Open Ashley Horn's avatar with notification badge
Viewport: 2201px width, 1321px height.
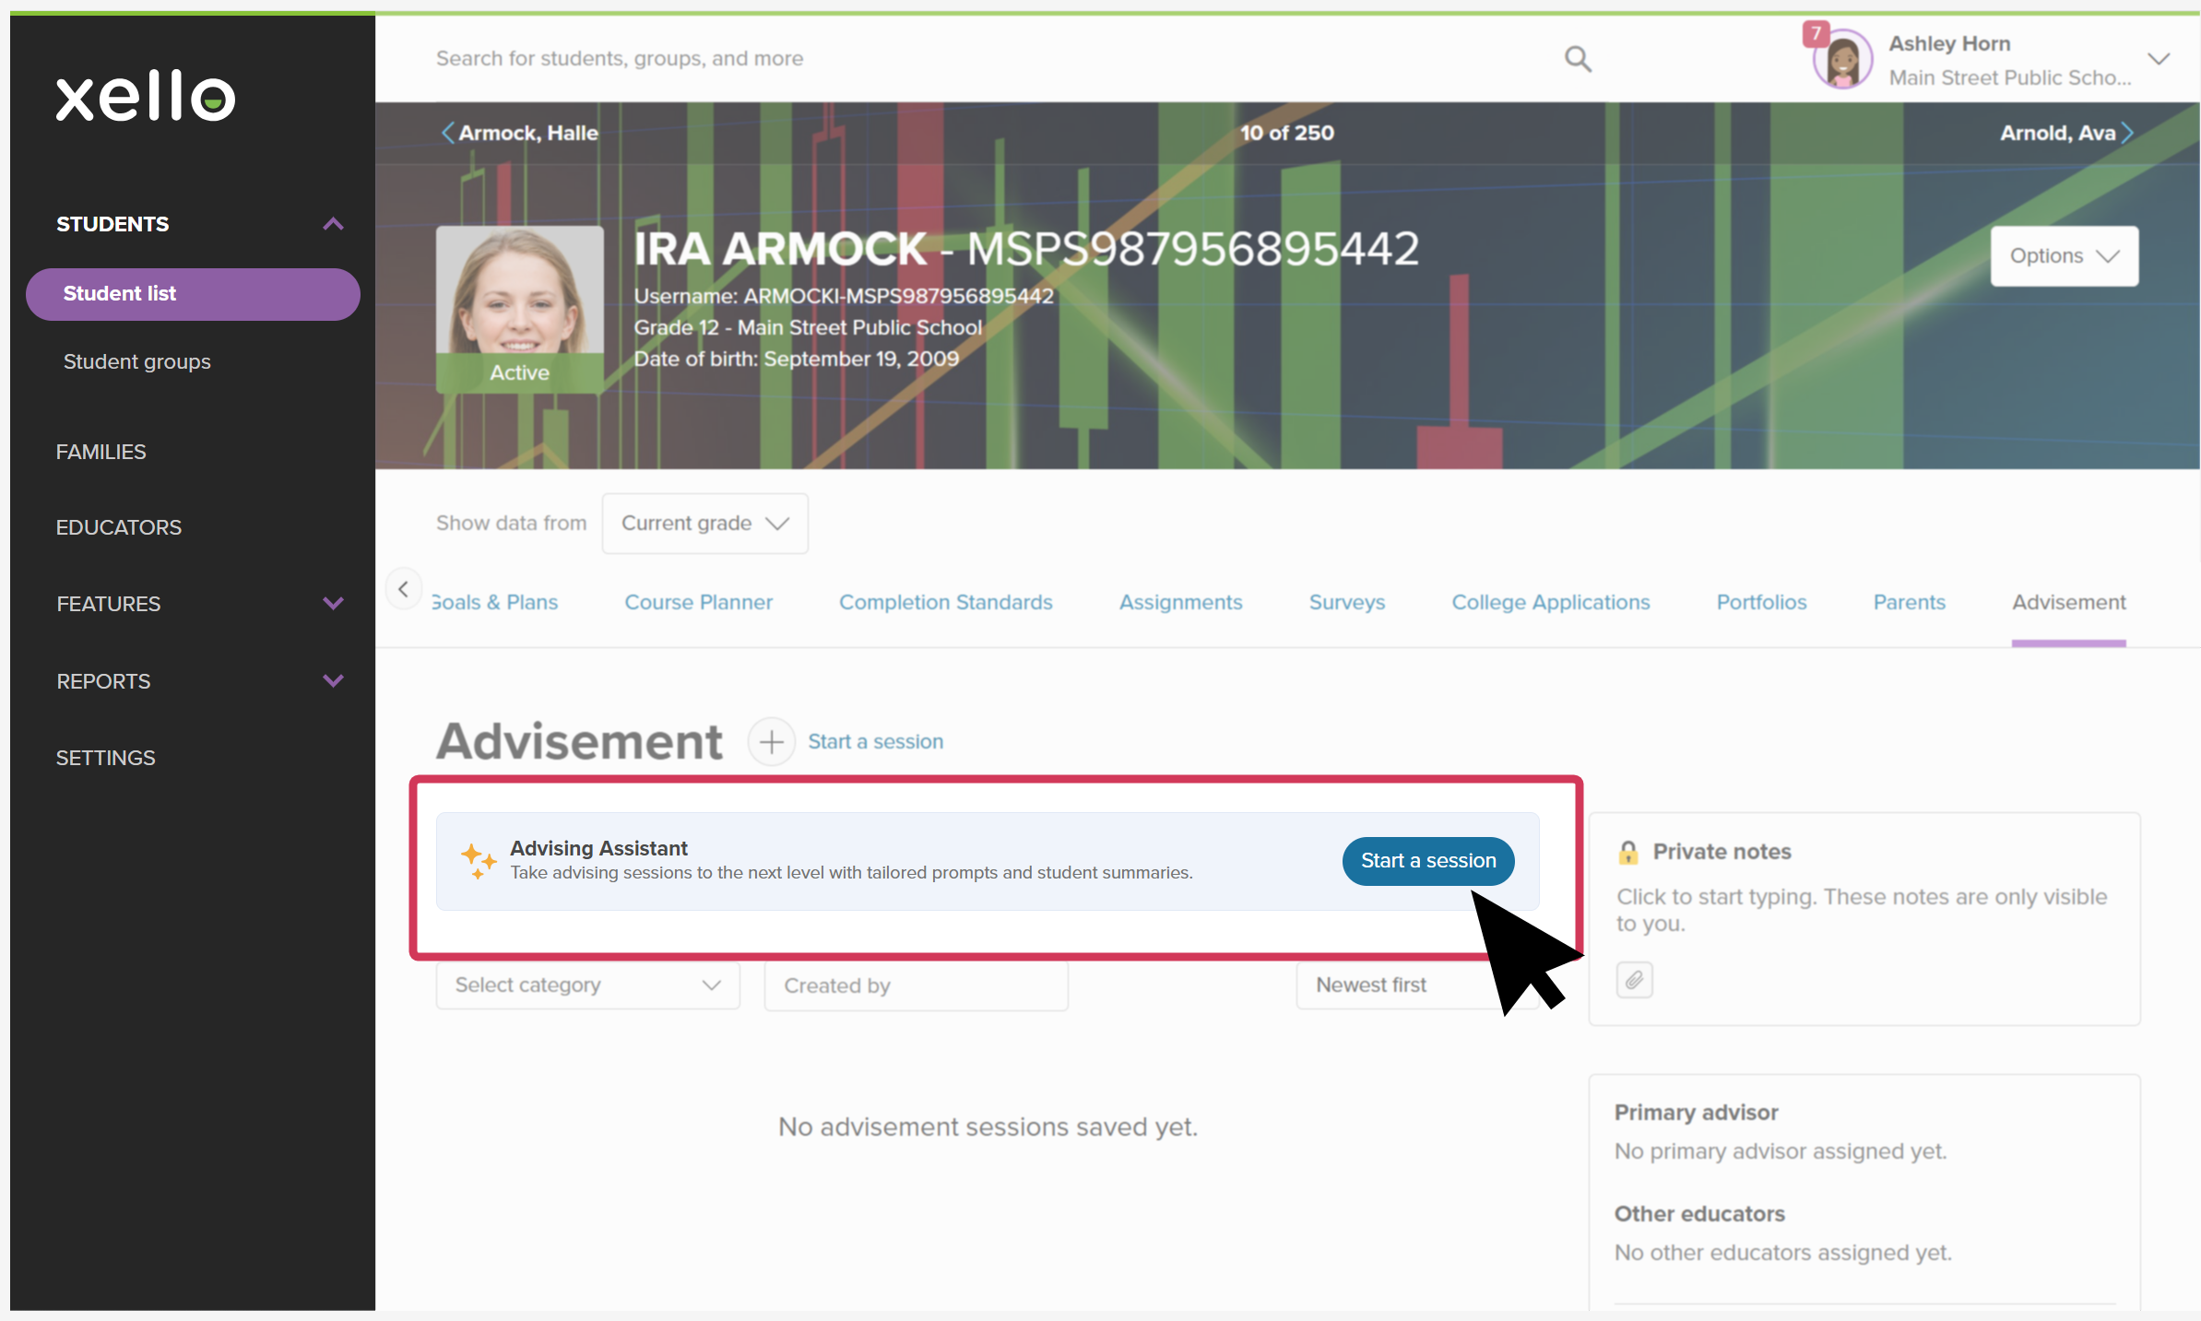tap(1840, 59)
